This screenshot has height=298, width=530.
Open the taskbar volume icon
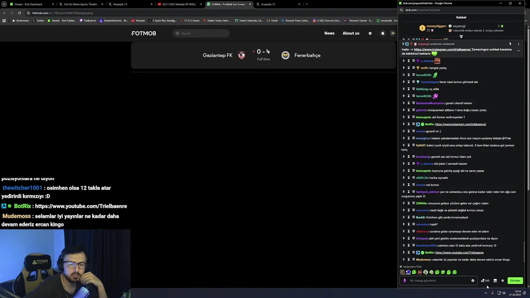(x=504, y=293)
